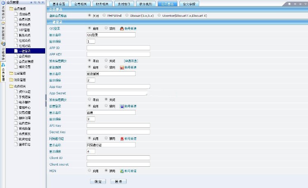Viewport: 308px width, 188px height.
Task: Click the MSN icon next to 帐号申请
Action: tap(122, 171)
